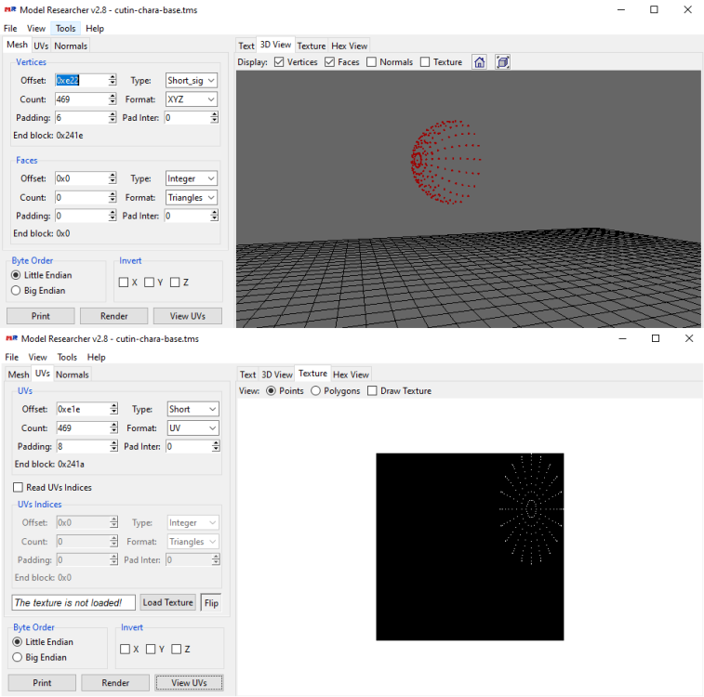Click Render button in bottom window
The image size is (704, 697).
(115, 683)
